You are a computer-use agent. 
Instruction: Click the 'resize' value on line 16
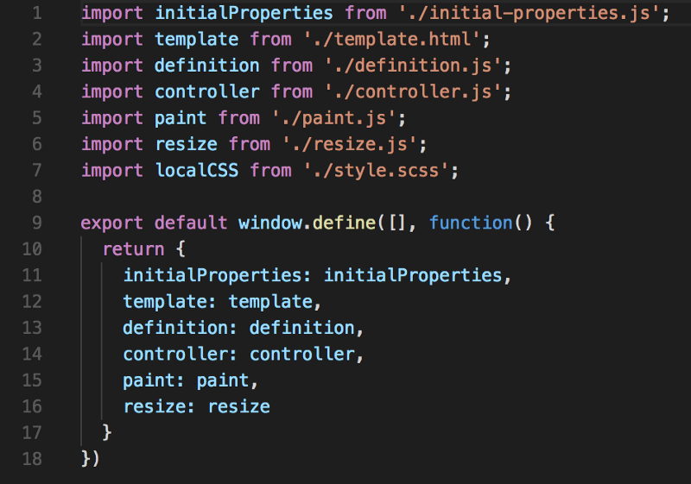pyautogui.click(x=239, y=406)
